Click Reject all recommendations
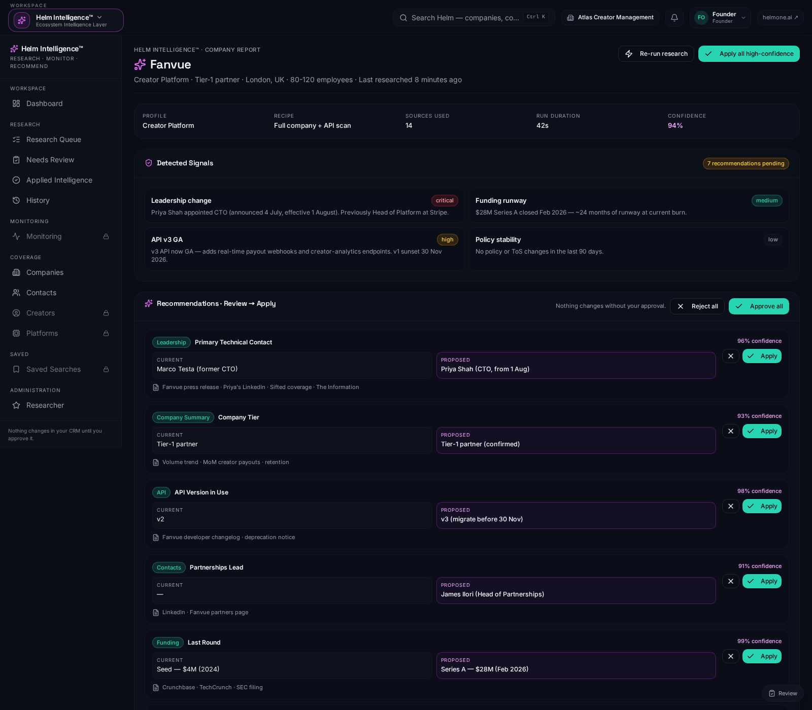The image size is (812, 710). click(697, 306)
